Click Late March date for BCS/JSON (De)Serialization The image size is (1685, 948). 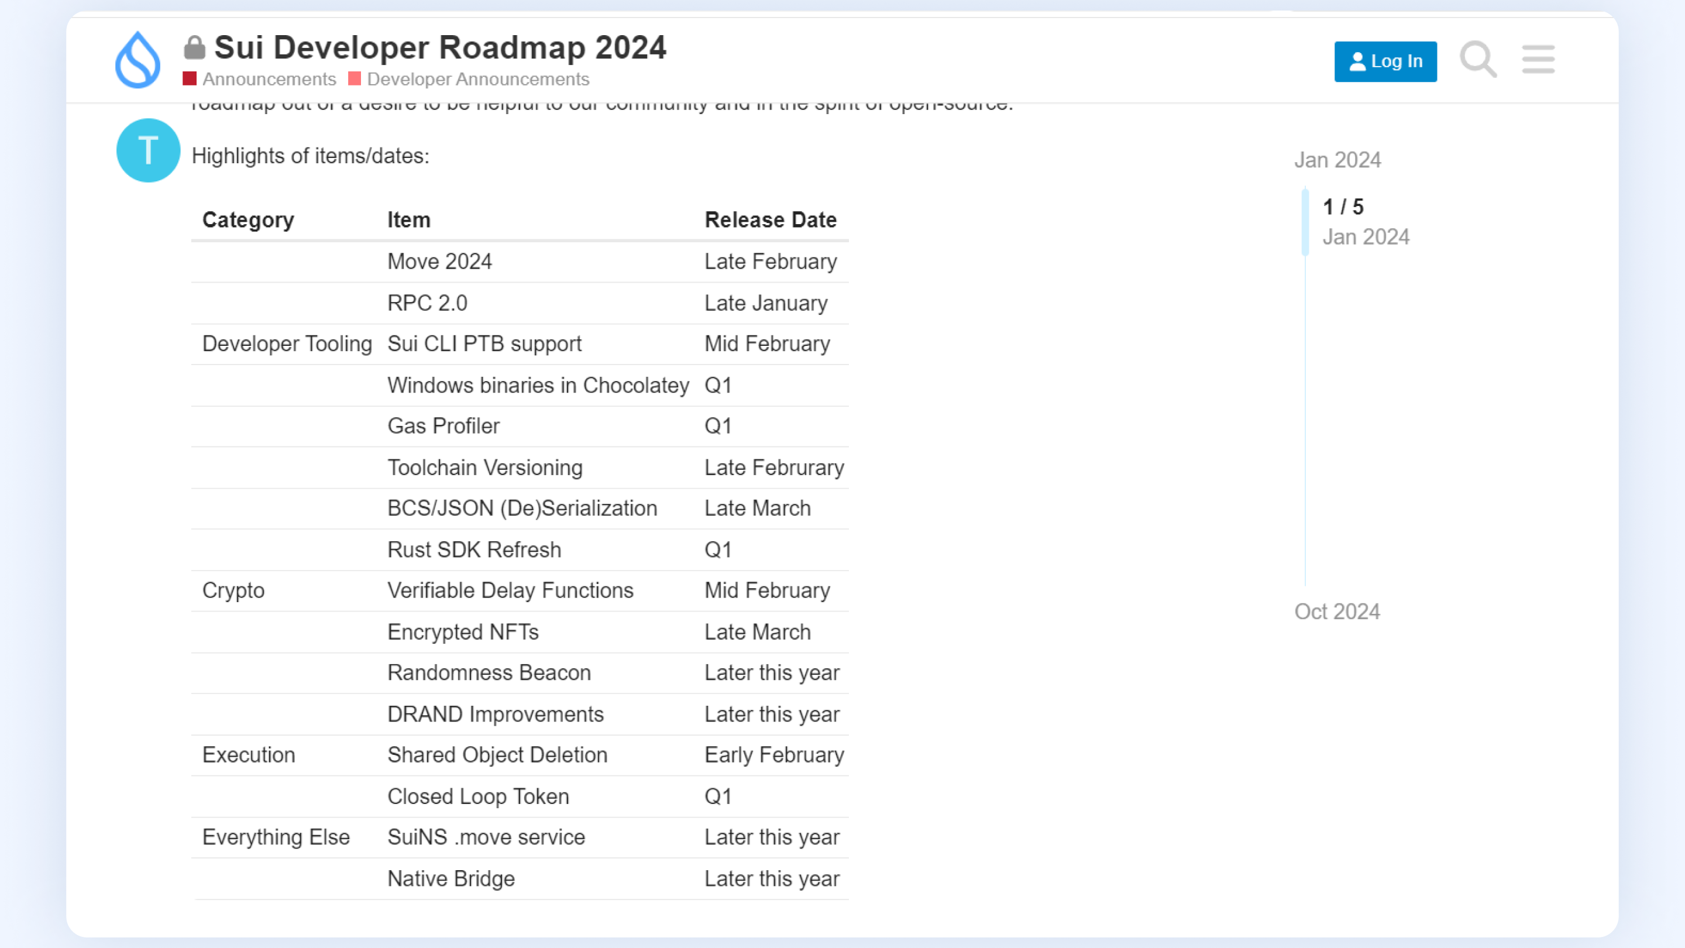[758, 509]
